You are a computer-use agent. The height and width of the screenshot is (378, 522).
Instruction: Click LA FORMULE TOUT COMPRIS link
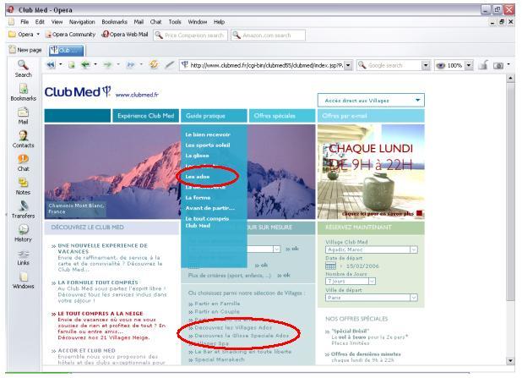98,282
